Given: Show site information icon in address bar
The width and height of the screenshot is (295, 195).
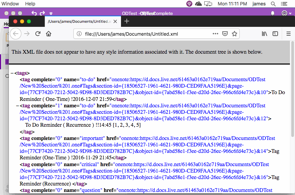Looking at the screenshot, I should [79, 34].
